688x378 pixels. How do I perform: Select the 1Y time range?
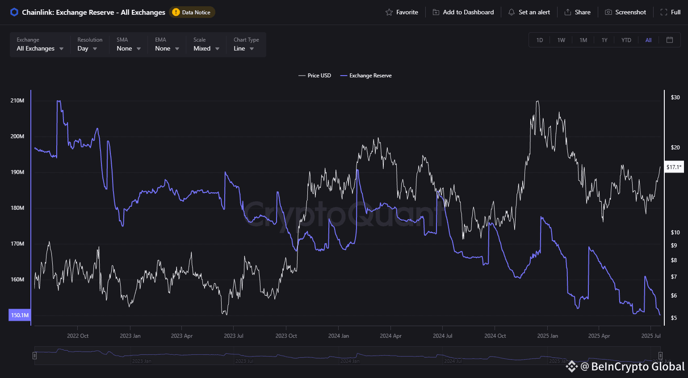pyautogui.click(x=604, y=40)
